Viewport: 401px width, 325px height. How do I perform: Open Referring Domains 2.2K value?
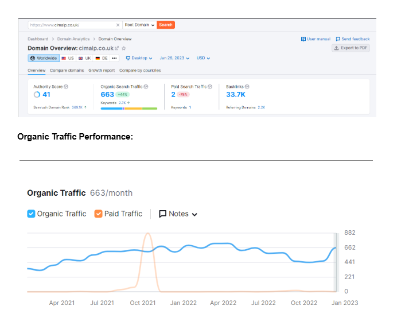pos(262,107)
